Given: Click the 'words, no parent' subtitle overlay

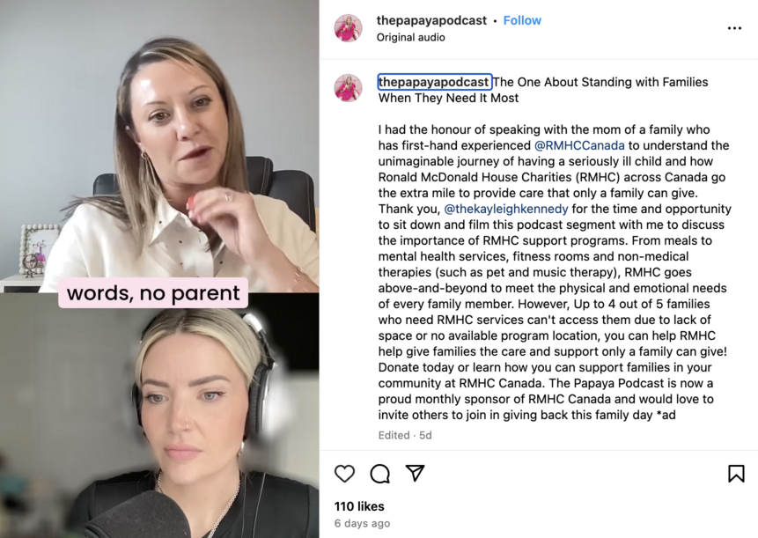Looking at the screenshot, I should [x=153, y=293].
